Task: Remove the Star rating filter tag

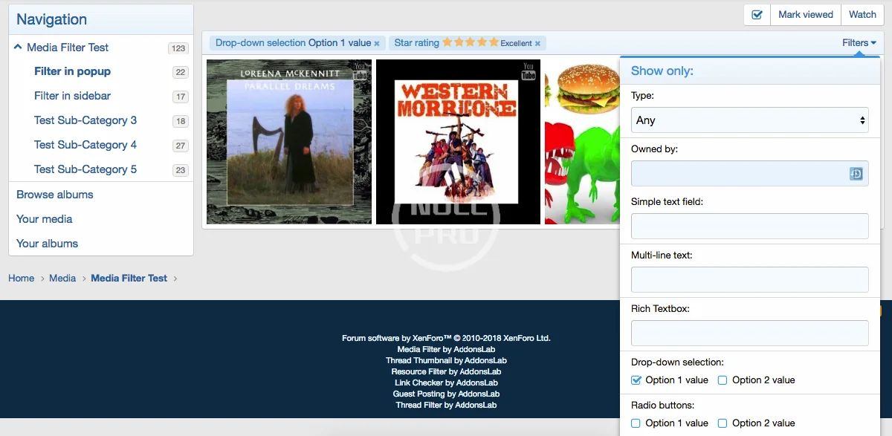Action: pos(537,44)
